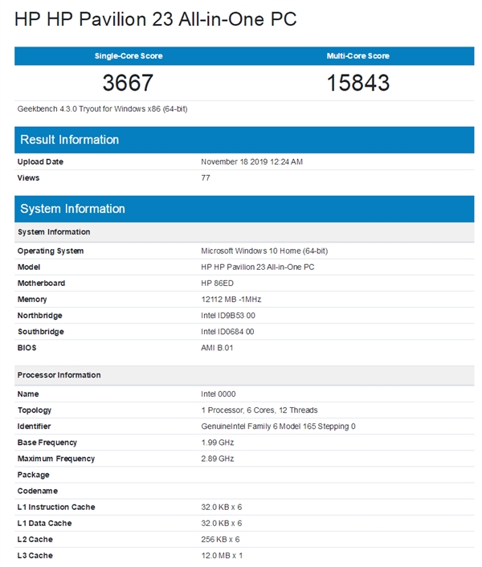Click the Microsoft Windows 10 Home operating system value
The width and height of the screenshot is (482, 567).
264,251
